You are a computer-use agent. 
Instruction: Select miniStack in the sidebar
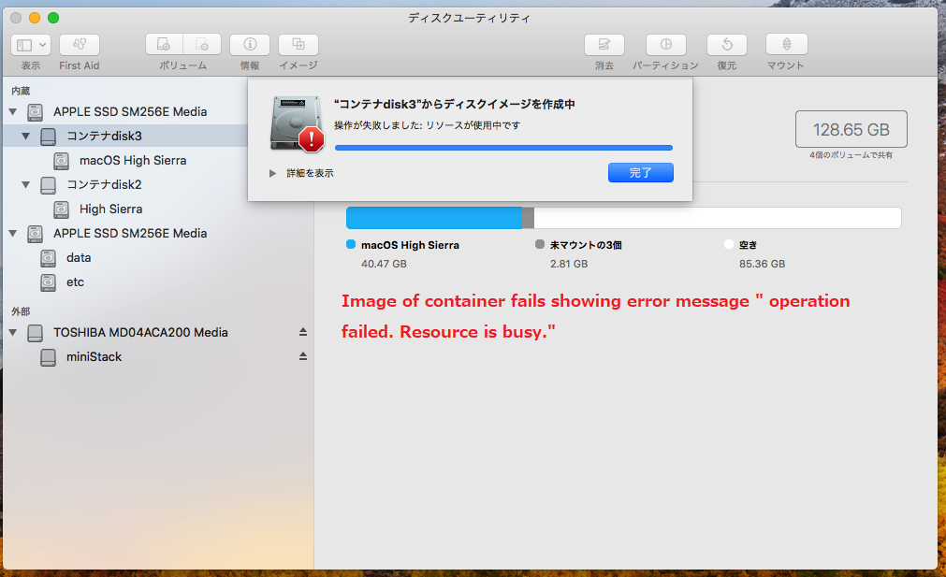95,357
